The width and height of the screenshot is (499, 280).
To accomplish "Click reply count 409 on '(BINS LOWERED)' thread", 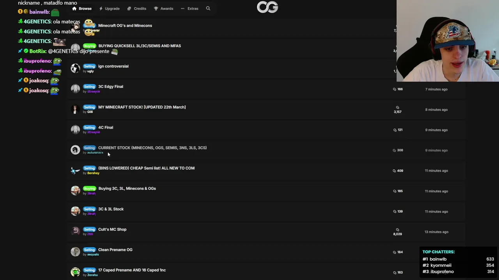I will (398, 171).
